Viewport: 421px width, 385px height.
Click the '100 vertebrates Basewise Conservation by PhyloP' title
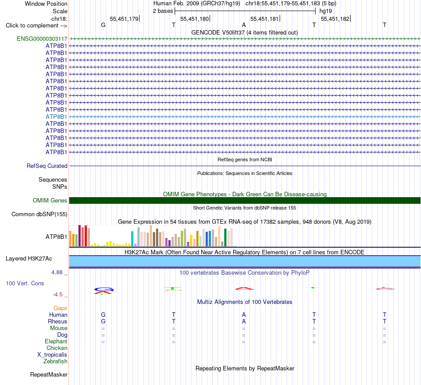[x=245, y=273]
